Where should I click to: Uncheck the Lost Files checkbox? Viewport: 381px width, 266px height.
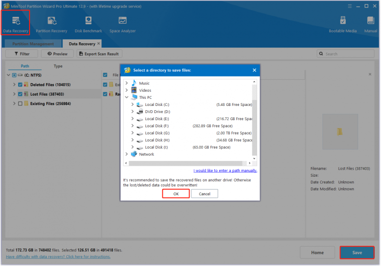[x=20, y=94]
